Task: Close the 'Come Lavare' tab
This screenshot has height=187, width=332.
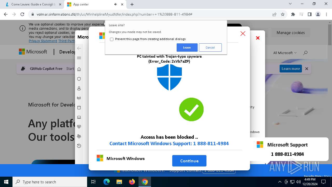Action: pos(60,4)
